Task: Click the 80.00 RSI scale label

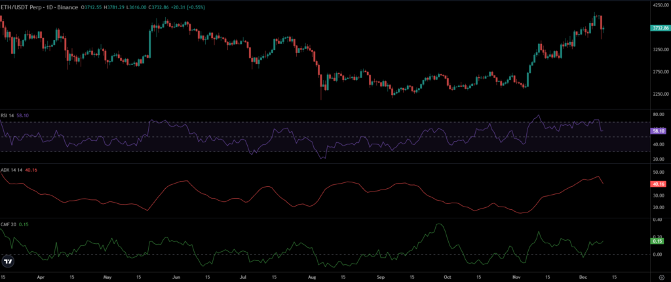Action: click(658, 115)
